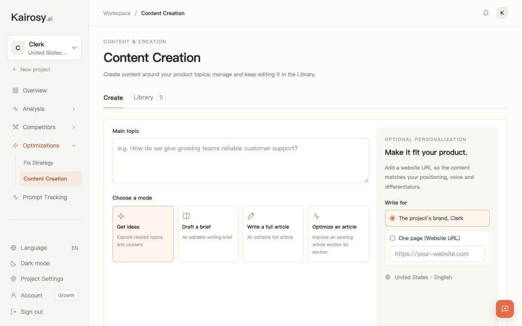This screenshot has width=522, height=326.
Task: Click the globe icon by United States · English
Action: pos(388,277)
